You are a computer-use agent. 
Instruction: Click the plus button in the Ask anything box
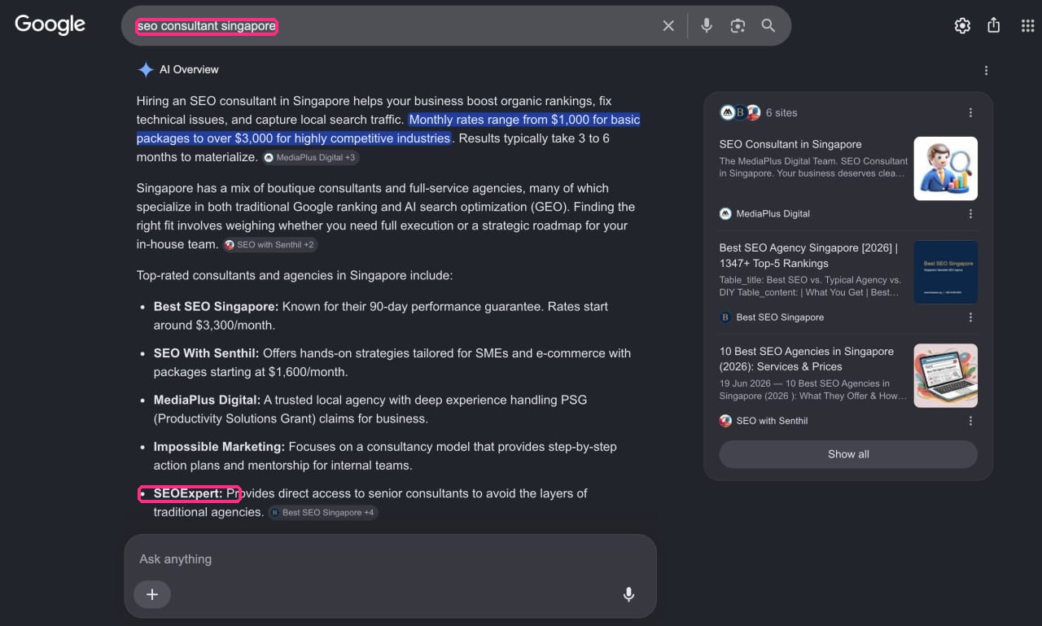coord(152,594)
